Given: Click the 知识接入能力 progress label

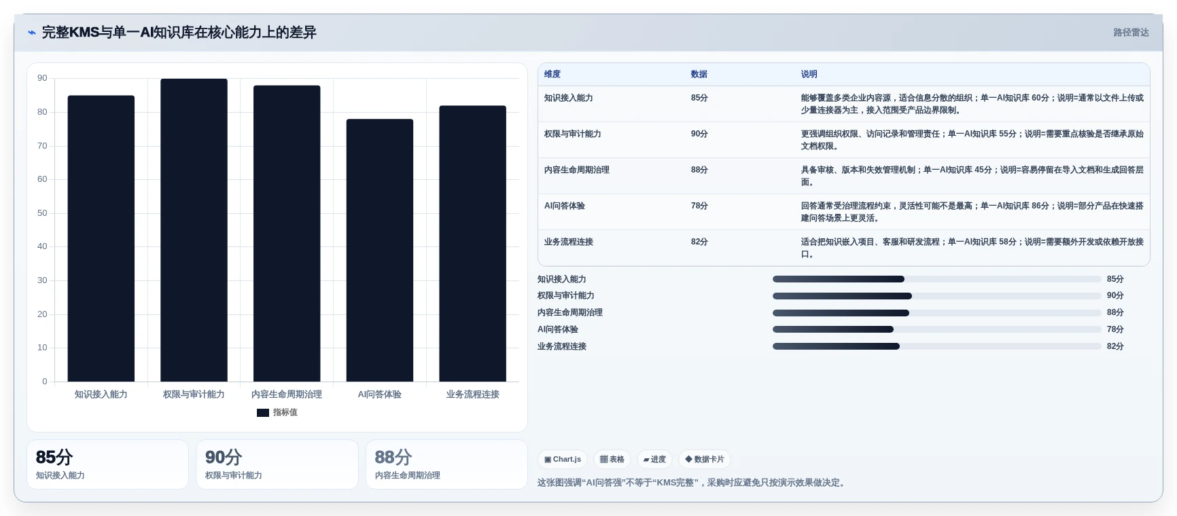Looking at the screenshot, I should (x=562, y=279).
